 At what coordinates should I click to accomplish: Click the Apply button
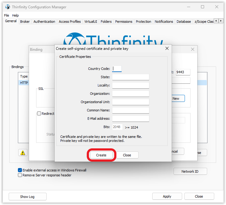click(167, 196)
